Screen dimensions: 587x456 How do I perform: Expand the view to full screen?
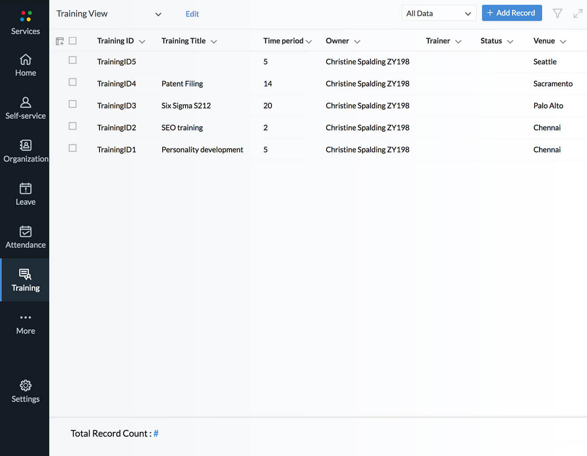point(578,13)
